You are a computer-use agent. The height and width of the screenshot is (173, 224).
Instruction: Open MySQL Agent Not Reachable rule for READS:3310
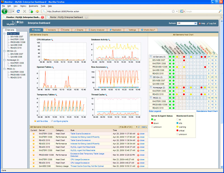coord(83,147)
